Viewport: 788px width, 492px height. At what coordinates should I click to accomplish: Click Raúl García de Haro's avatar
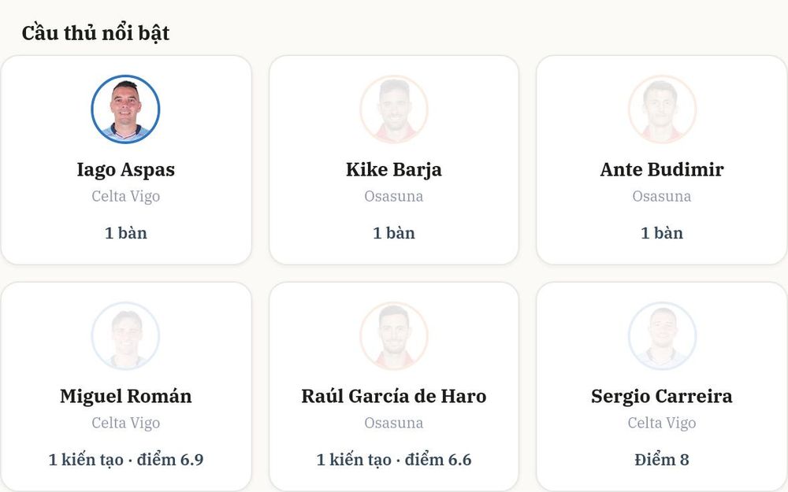(394, 336)
